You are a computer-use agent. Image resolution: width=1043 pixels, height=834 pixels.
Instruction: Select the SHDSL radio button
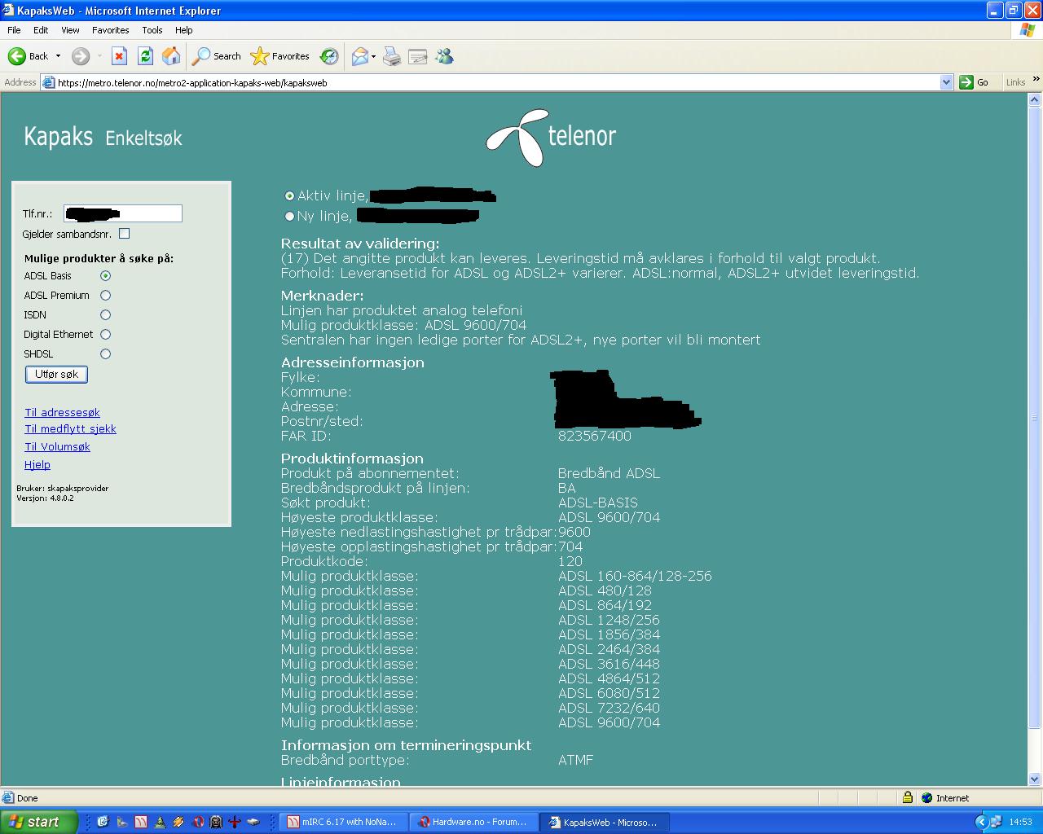pyautogui.click(x=105, y=354)
